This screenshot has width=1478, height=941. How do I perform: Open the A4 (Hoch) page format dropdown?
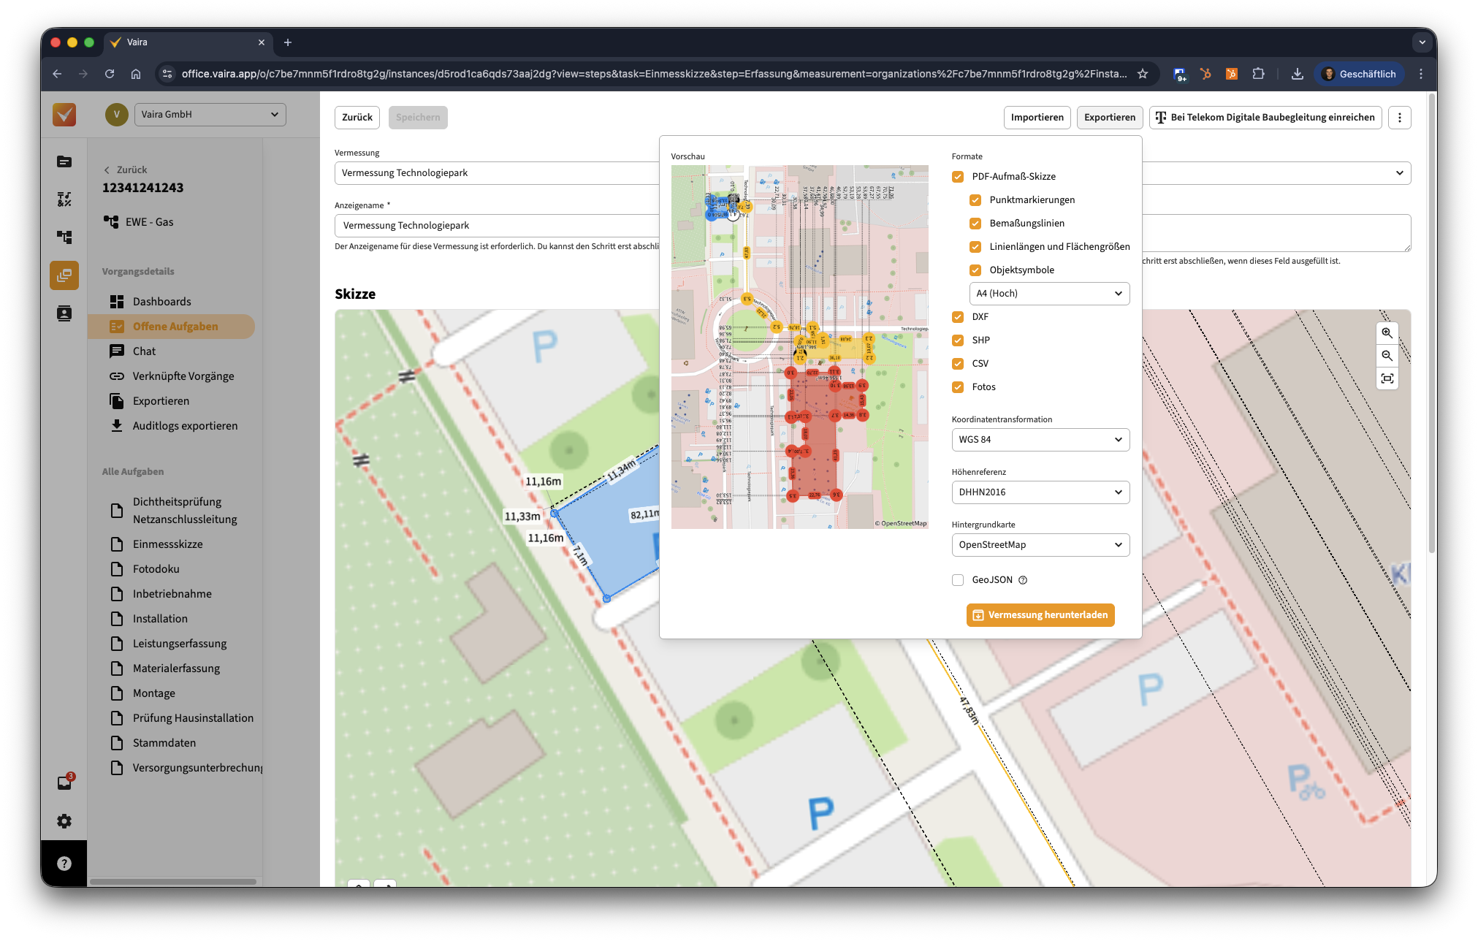pos(1048,294)
